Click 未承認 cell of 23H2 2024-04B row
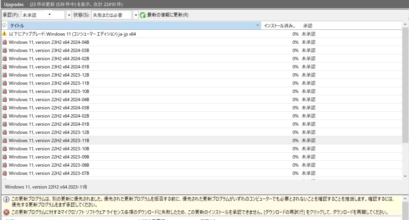 tap(309, 42)
